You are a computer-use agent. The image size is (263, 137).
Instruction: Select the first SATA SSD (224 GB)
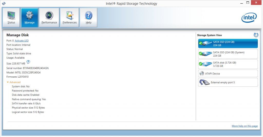[x=228, y=43]
